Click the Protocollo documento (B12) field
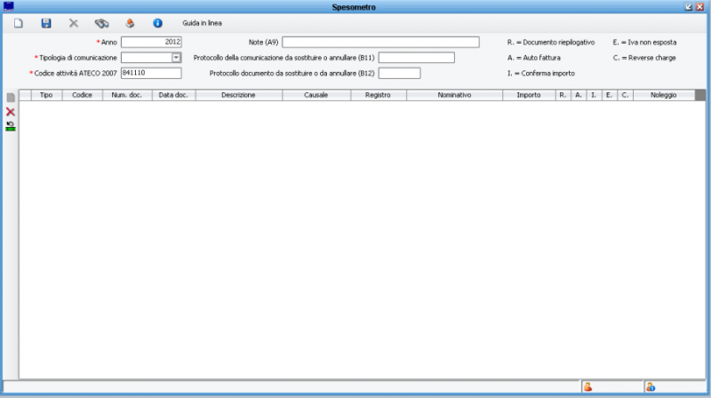This screenshot has width=711, height=398. pyautogui.click(x=399, y=73)
